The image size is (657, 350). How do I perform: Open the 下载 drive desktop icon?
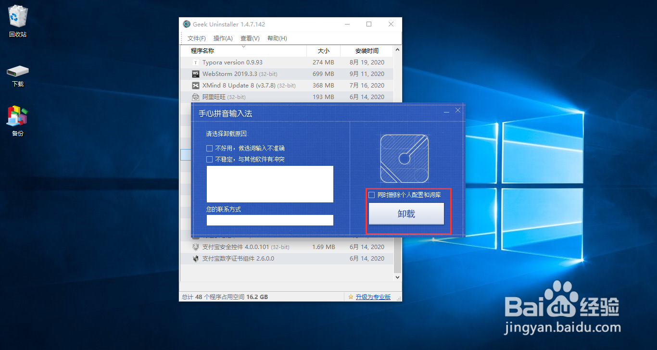click(18, 76)
